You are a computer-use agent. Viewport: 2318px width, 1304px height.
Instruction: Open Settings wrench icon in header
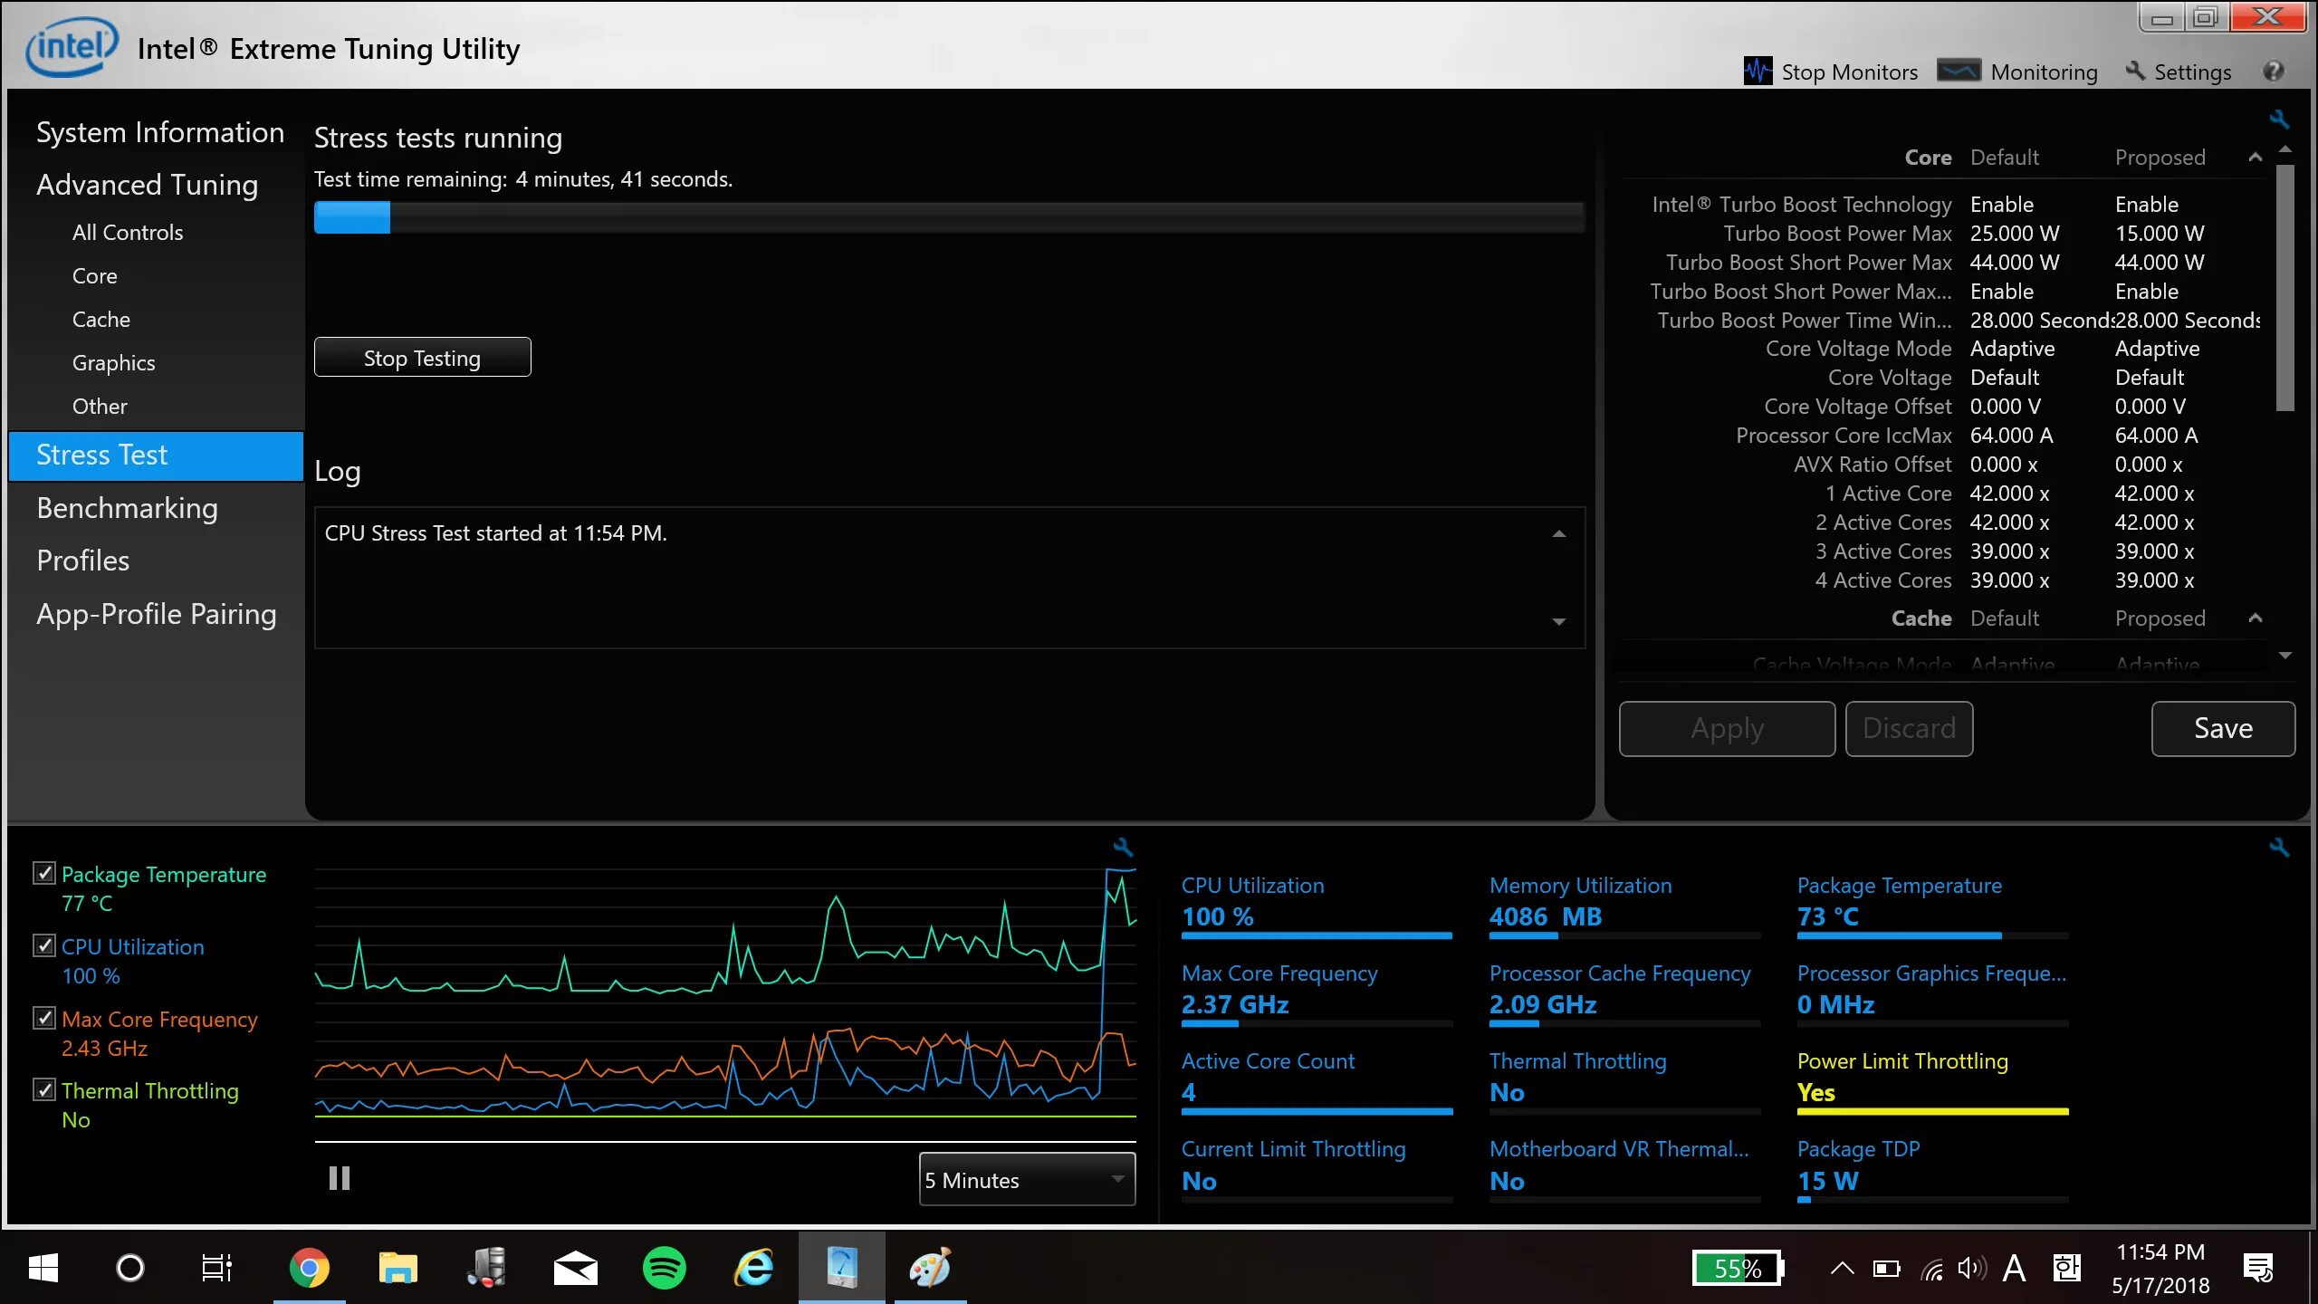point(2135,71)
